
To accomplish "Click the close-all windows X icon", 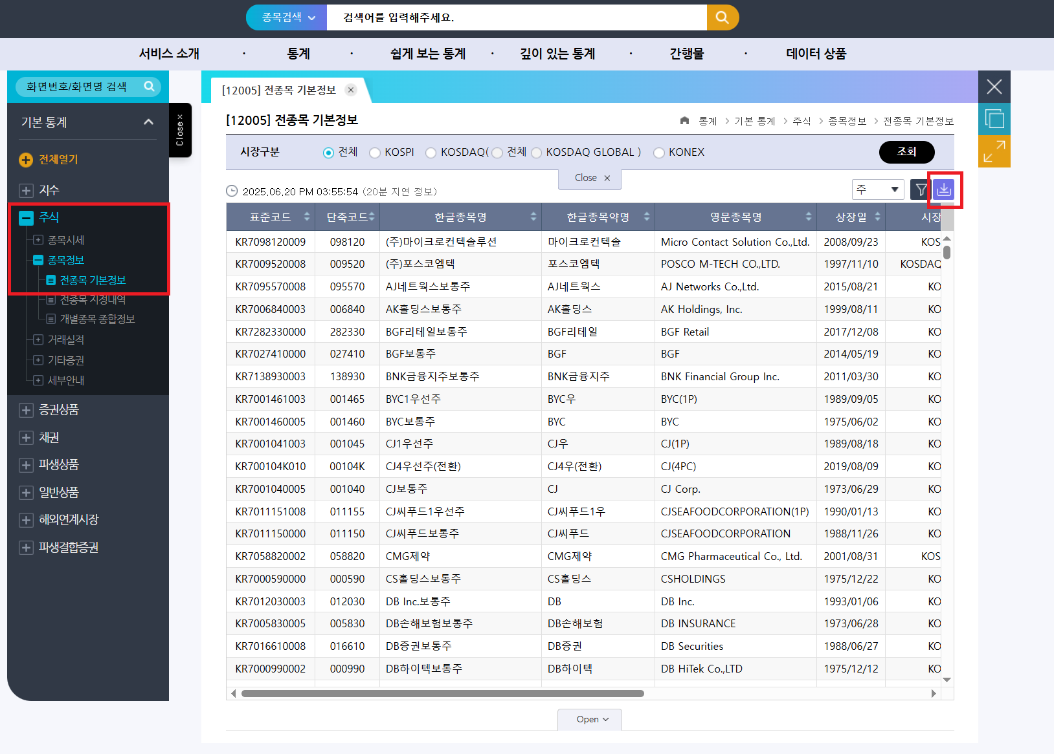I will [994, 87].
